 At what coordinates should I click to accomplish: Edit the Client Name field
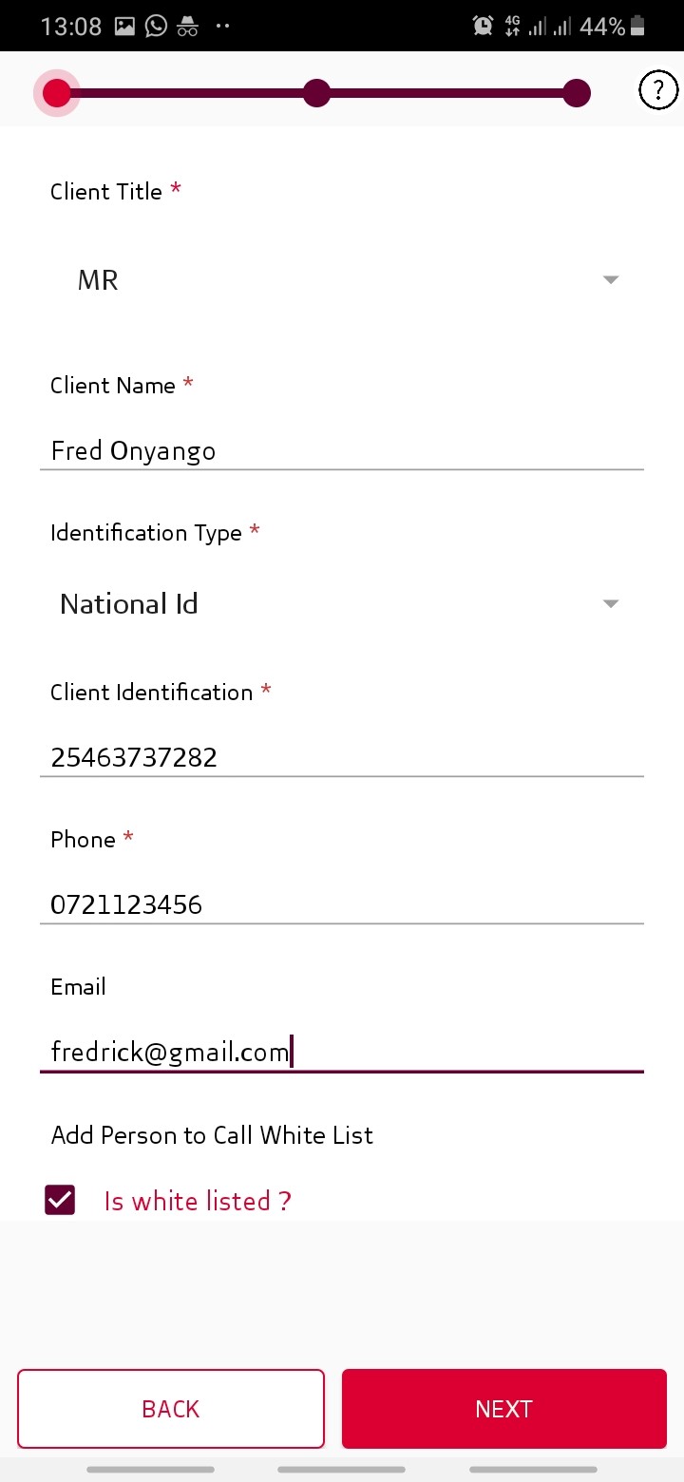[342, 450]
